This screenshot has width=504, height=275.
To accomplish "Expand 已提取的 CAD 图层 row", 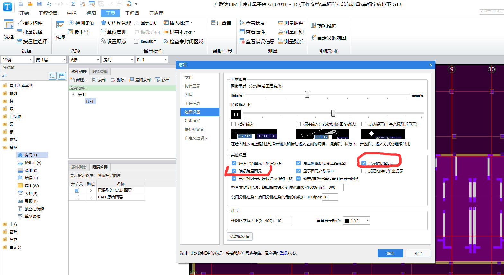I will point(91,190).
